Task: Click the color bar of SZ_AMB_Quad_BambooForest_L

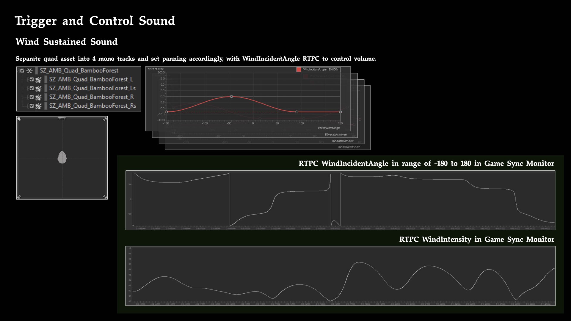Action: click(x=46, y=80)
